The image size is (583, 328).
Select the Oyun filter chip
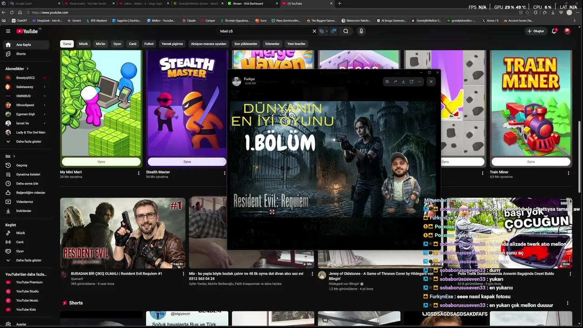(x=117, y=44)
